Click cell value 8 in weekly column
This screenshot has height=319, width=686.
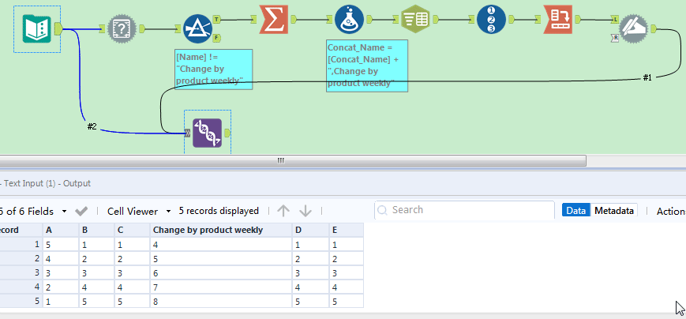point(221,301)
